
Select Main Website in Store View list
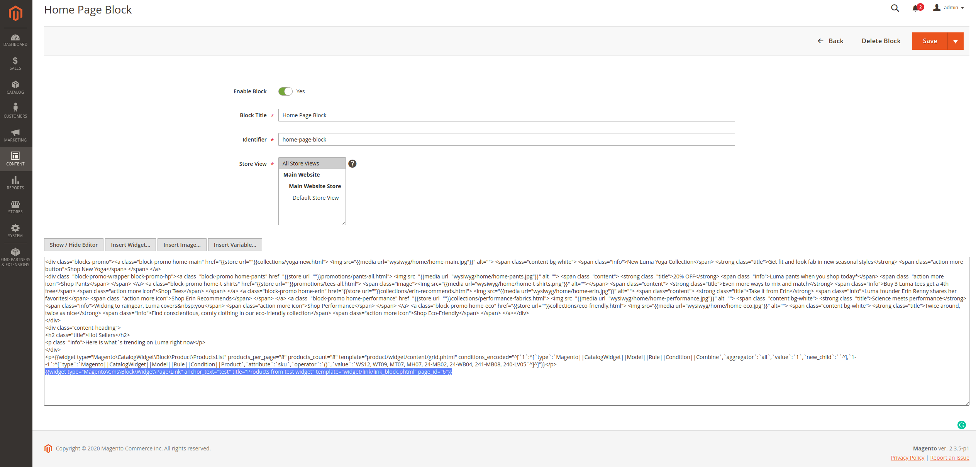coord(301,174)
